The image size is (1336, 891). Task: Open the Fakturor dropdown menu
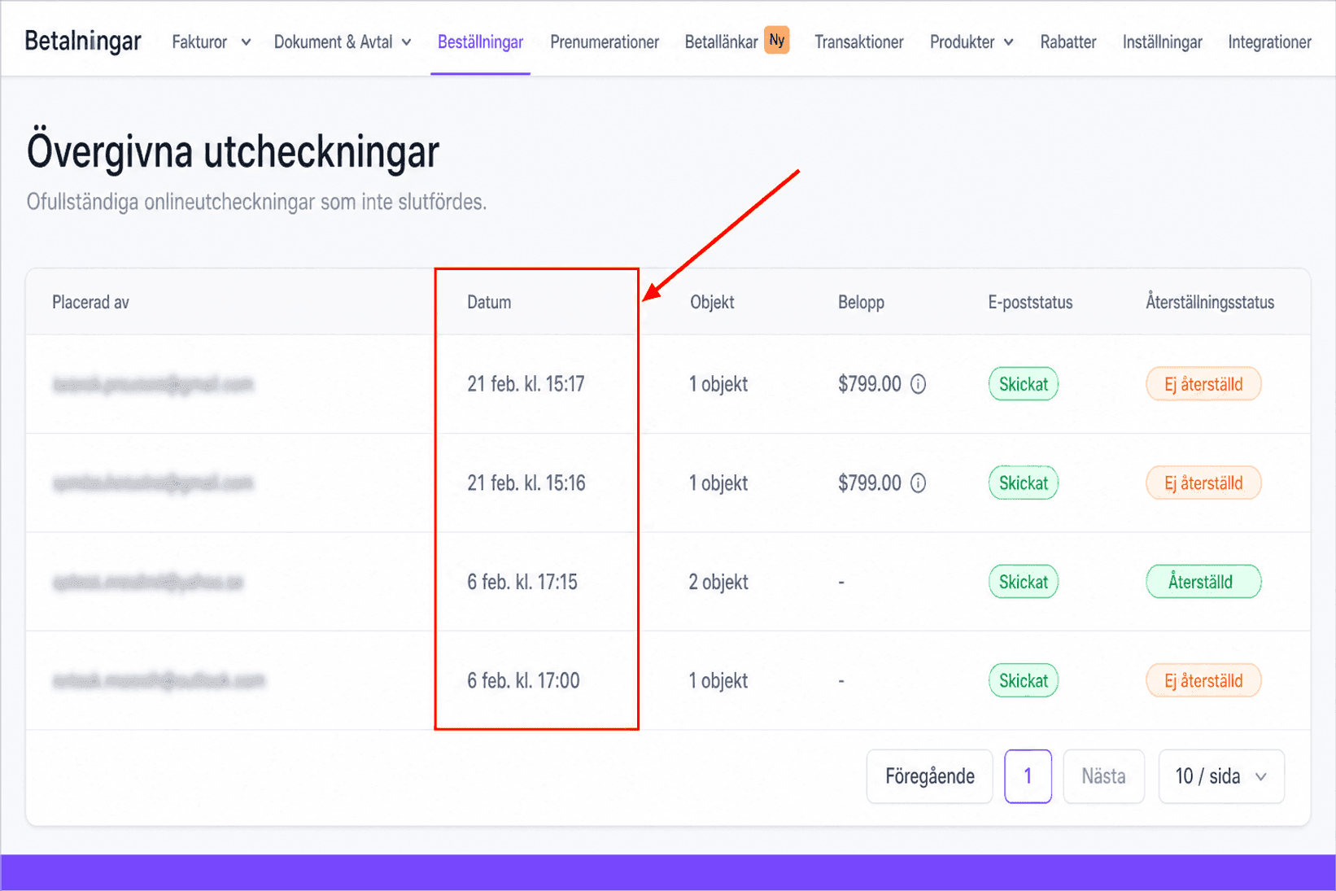point(211,42)
